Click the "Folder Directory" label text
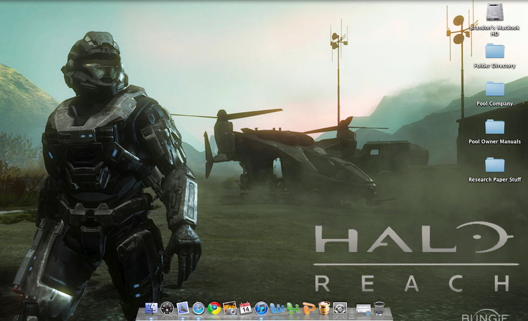The image size is (528, 321). [x=494, y=65]
